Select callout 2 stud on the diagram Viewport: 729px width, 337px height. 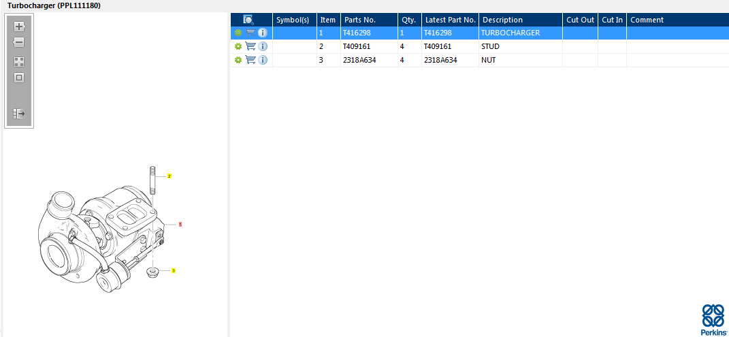[x=169, y=176]
